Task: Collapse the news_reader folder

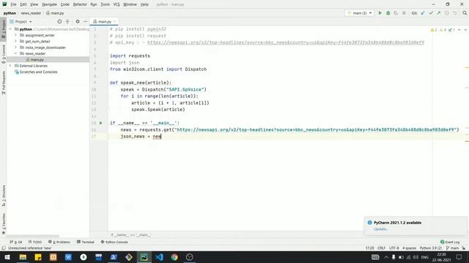Action: pyautogui.click(x=16, y=53)
